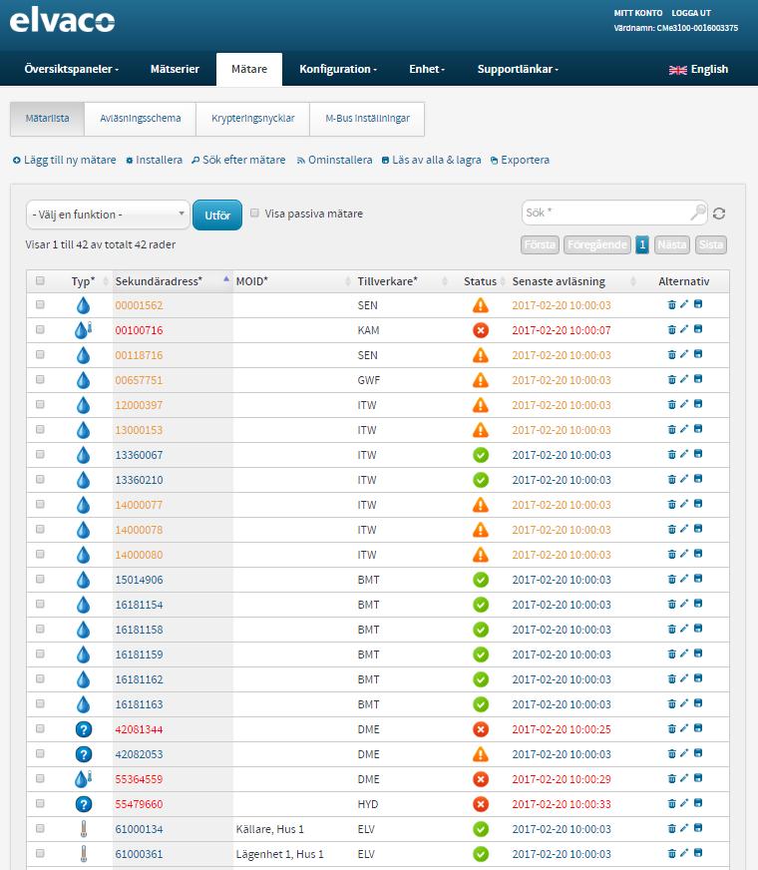The height and width of the screenshot is (870, 758).
Task: Click the Utför button
Action: tap(217, 215)
